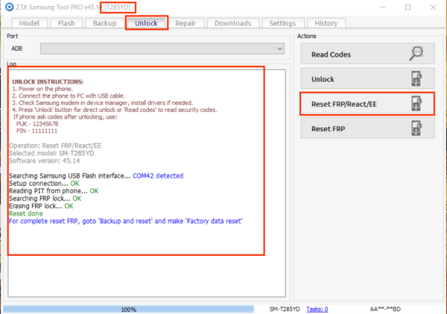Open the Tasks: 0 link
The image size is (447, 314).
click(x=317, y=309)
